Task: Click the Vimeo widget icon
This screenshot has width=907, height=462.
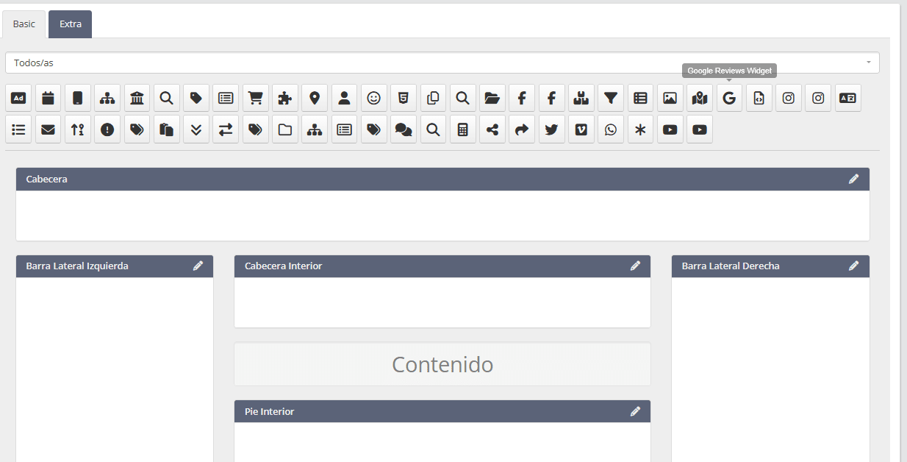Action: 581,129
